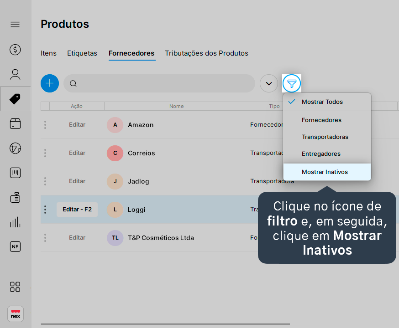
Task: Select the Fornecedores tab
Action: tap(131, 53)
